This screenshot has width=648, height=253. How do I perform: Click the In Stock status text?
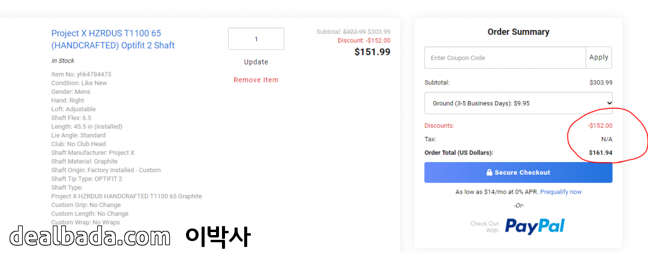pos(63,61)
